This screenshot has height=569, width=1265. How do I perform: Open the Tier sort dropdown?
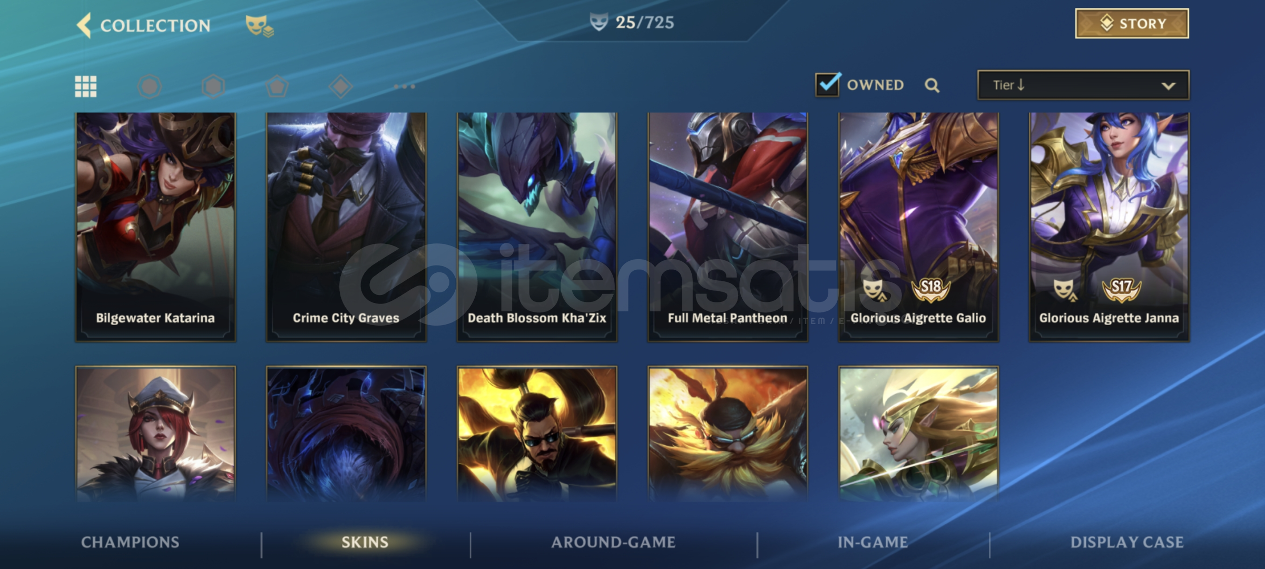tap(1083, 85)
